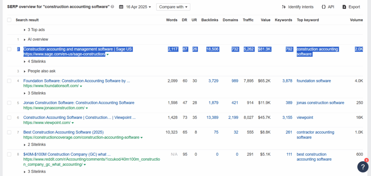Screen dimensions: 371x176
Task: Click the calendar icon beside 16 Apr 2025
Action: click(121, 7)
